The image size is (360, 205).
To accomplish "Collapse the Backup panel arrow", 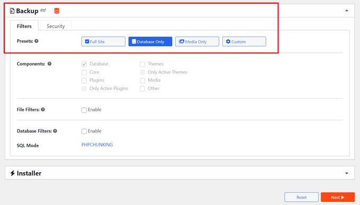I will pos(347,11).
